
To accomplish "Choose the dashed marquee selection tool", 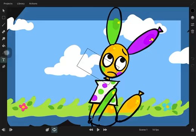I will point(3,18).
